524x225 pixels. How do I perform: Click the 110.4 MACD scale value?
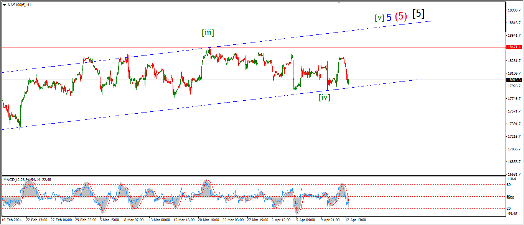[x=512, y=179]
